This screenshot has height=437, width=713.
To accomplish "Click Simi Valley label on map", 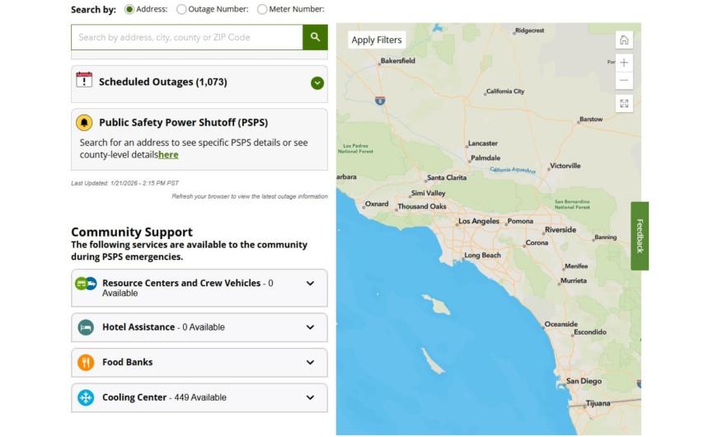I will pos(428,193).
